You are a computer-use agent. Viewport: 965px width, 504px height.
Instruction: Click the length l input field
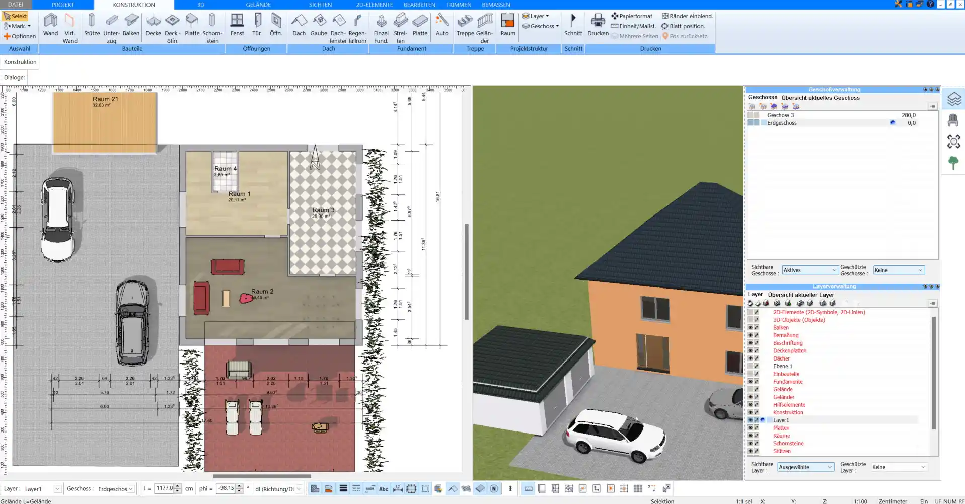[x=164, y=488]
